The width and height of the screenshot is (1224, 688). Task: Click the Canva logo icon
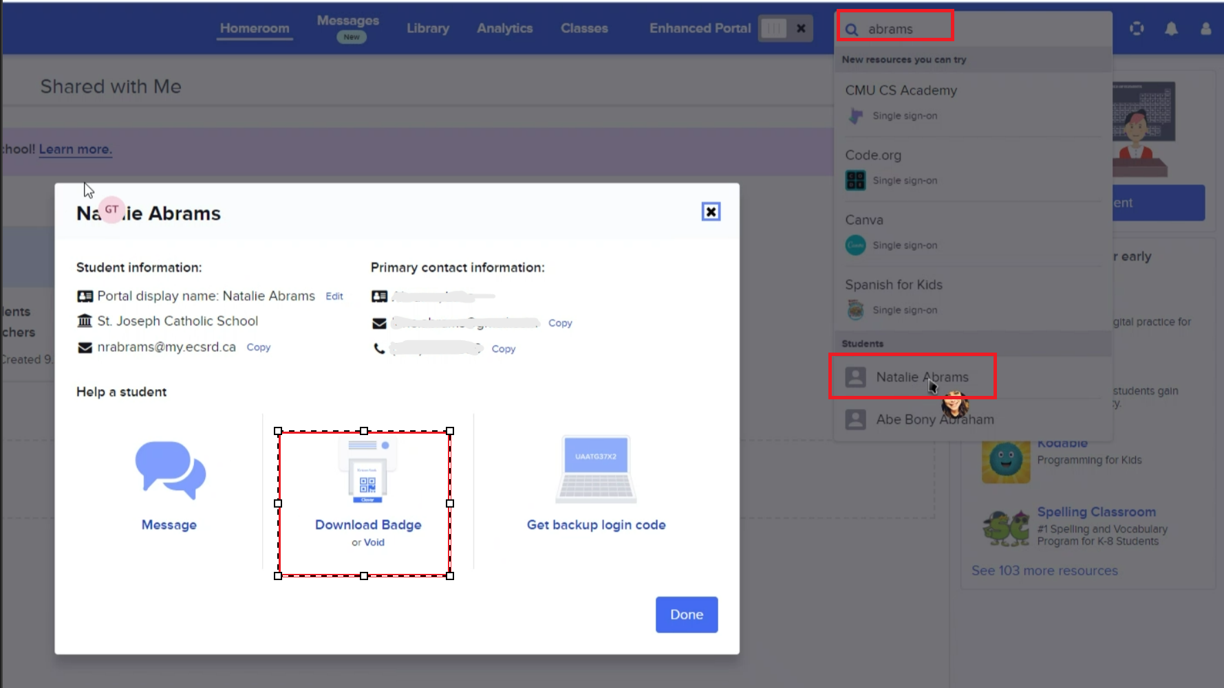click(x=855, y=245)
